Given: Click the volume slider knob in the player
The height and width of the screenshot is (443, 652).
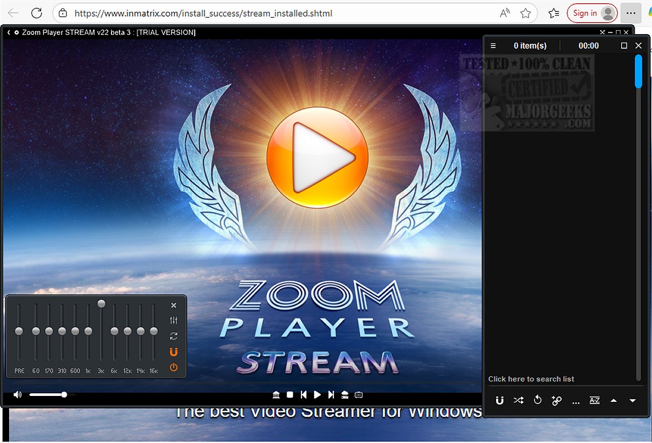Looking at the screenshot, I should point(64,395).
